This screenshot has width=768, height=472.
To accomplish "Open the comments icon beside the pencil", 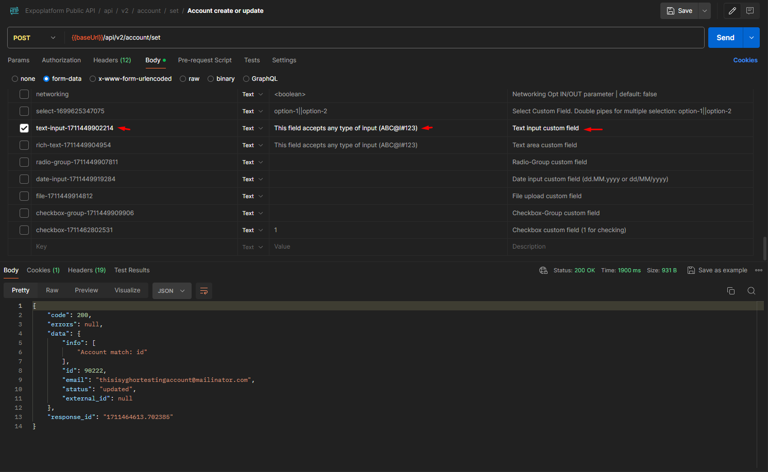I will pos(750,11).
